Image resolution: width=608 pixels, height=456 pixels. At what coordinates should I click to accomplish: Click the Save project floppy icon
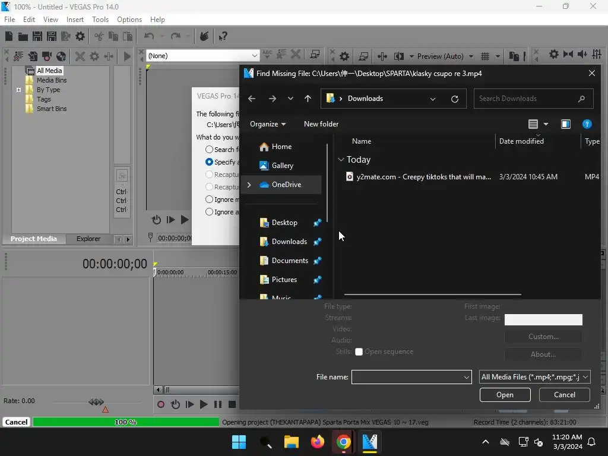pos(37,36)
